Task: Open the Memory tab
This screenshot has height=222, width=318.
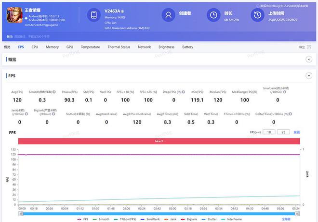Action: click(52, 47)
